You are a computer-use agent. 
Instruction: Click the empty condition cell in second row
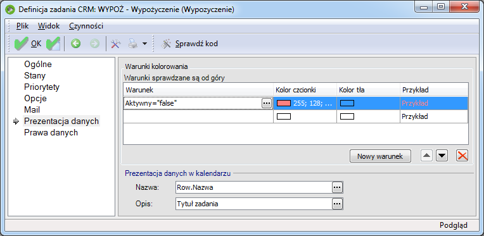198,117
